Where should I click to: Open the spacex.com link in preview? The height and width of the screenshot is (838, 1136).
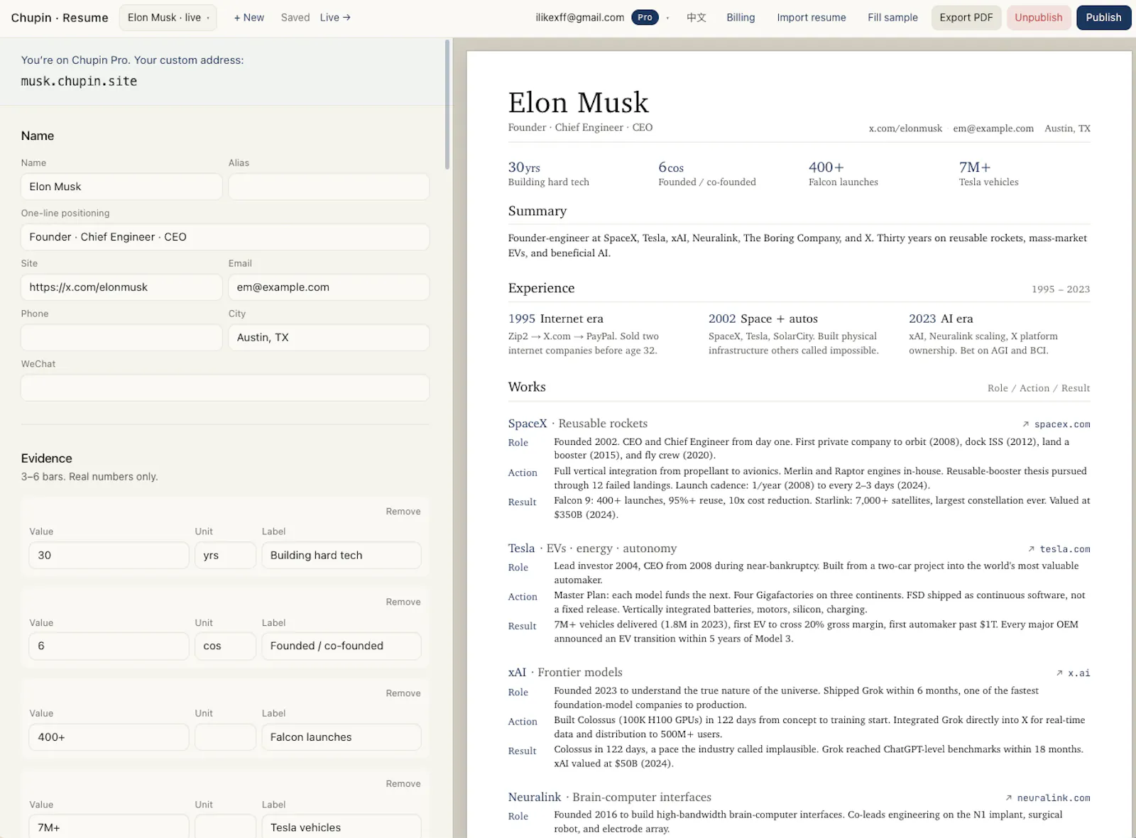pyautogui.click(x=1056, y=424)
